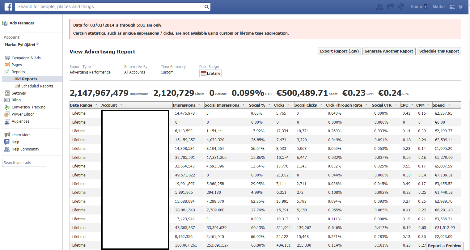Click click-through rate value 0.646%
This screenshot has height=250, width=470.
click(x=335, y=228)
